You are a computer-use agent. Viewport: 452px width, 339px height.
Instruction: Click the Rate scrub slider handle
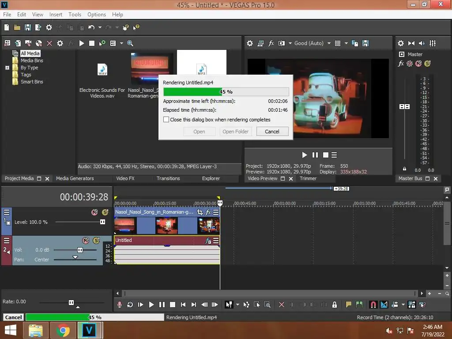(x=71, y=302)
